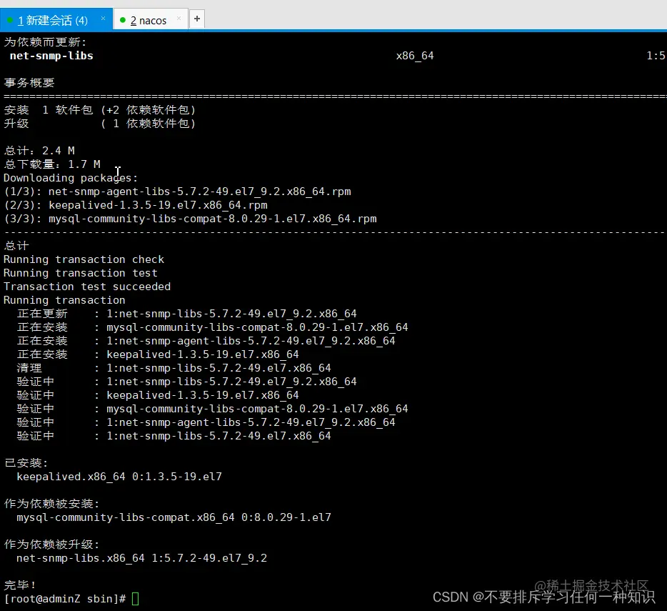Screen dimensions: 667x611
Task: Click the green status dot on nacos tab
Action: [123, 20]
